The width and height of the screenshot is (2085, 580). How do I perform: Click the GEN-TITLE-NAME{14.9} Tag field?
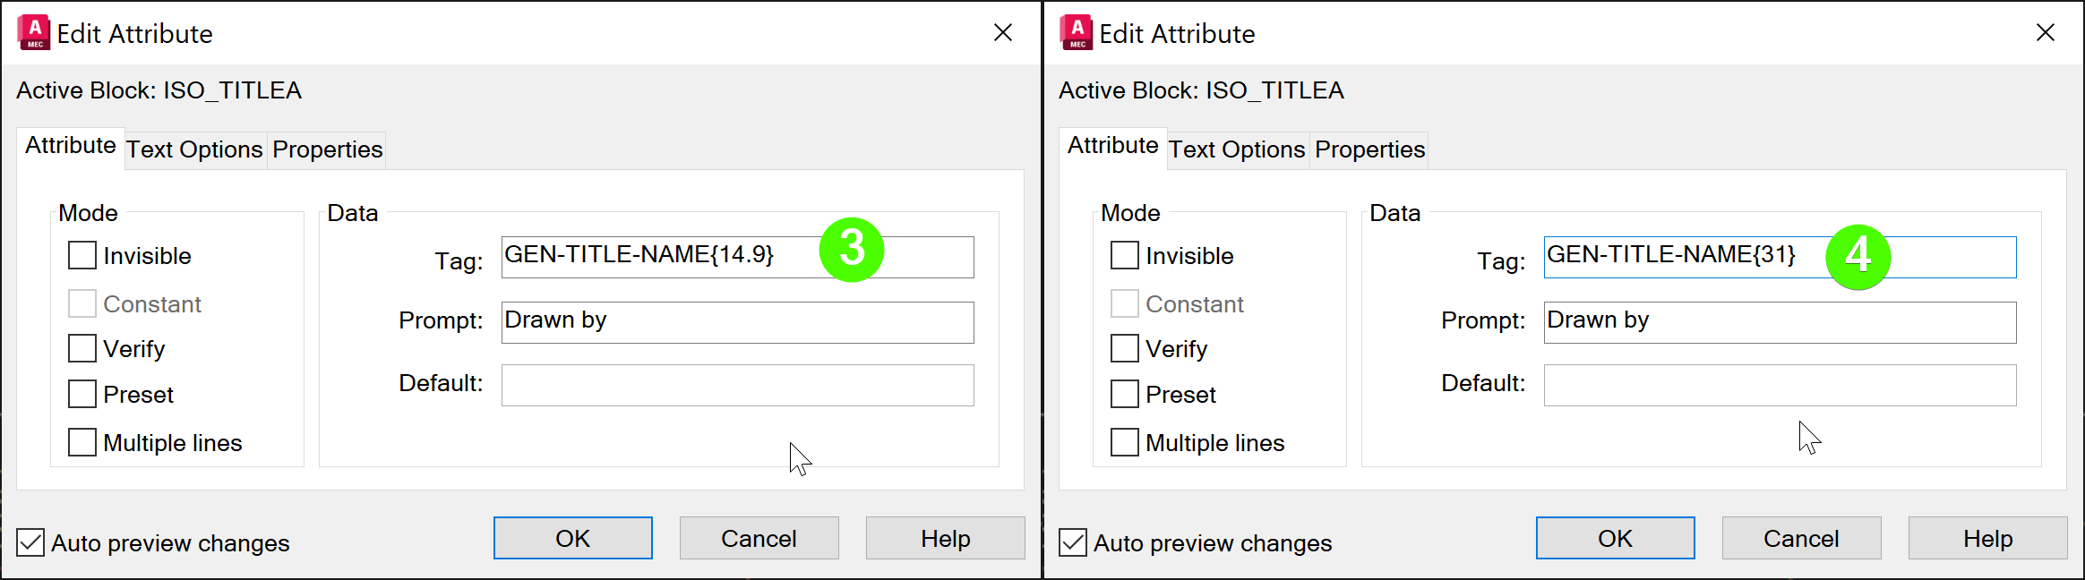(654, 257)
